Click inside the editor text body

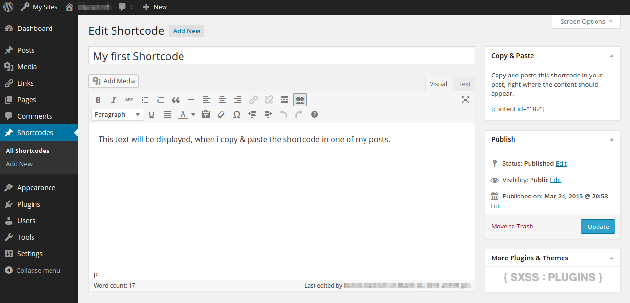tap(282, 196)
